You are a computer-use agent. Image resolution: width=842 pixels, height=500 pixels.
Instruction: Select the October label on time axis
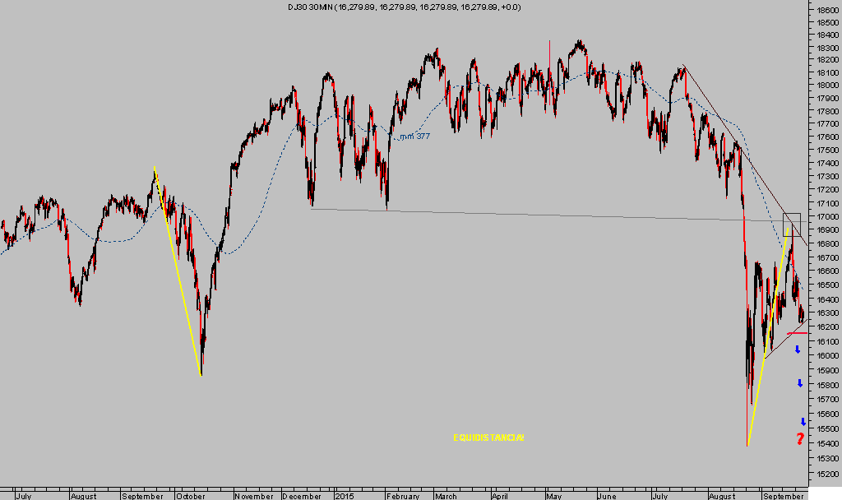click(190, 496)
